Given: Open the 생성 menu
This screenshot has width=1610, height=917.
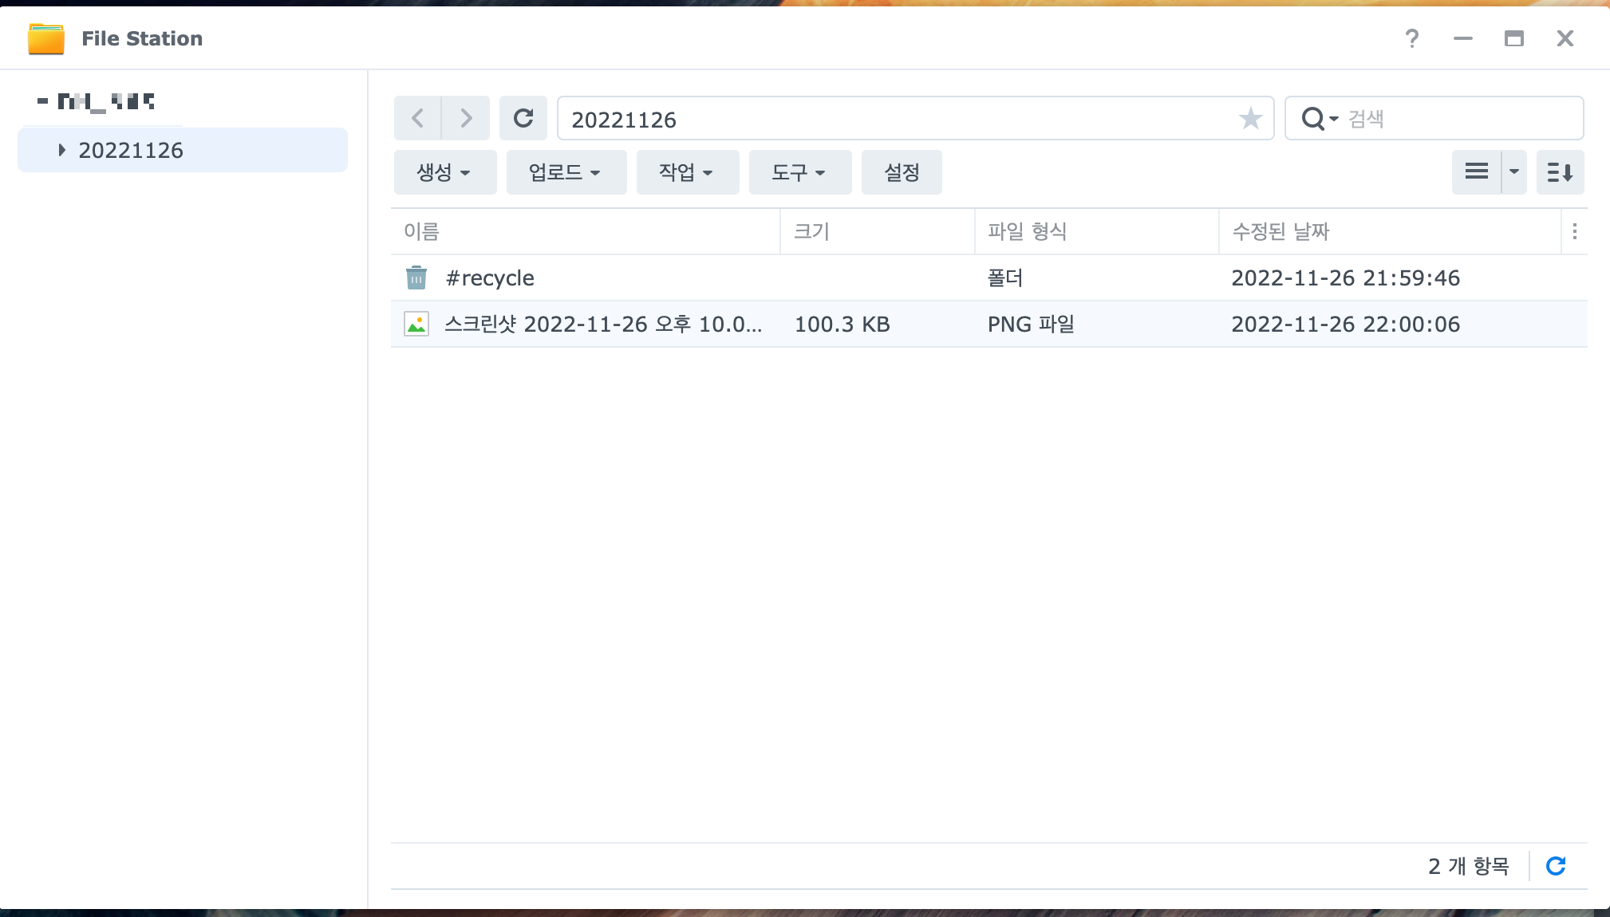Looking at the screenshot, I should [x=444, y=172].
